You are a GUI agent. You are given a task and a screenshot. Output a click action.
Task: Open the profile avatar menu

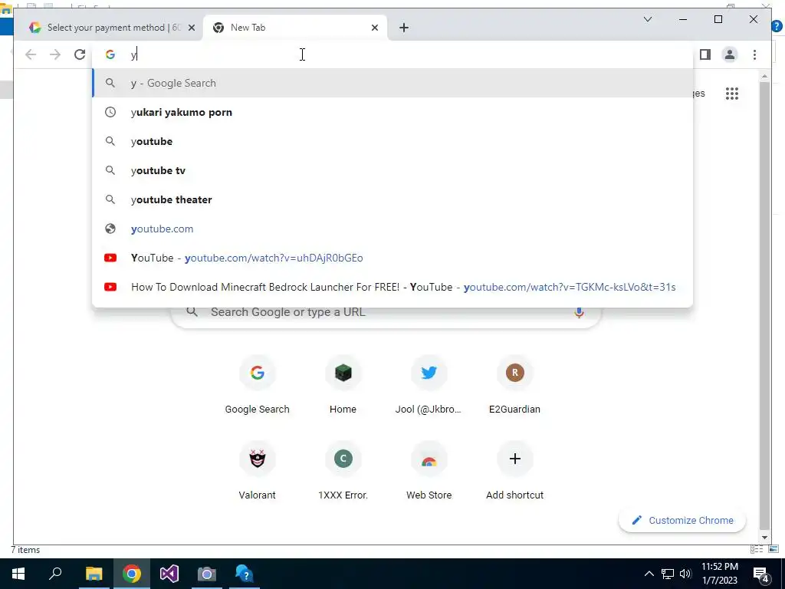point(730,54)
